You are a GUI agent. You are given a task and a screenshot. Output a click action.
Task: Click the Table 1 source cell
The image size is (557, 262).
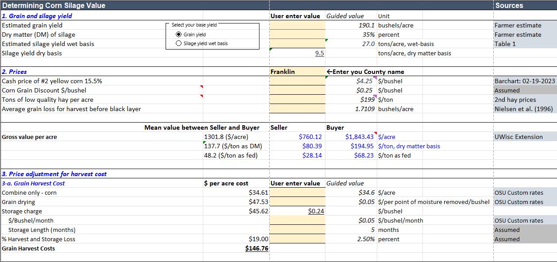tap(525, 44)
